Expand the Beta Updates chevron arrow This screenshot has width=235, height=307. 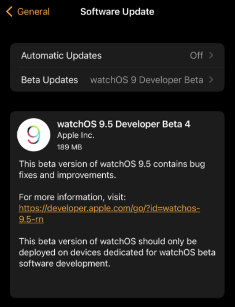pos(211,80)
